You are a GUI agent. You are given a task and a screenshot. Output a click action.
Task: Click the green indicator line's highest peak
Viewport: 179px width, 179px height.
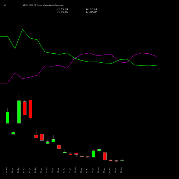23,29
